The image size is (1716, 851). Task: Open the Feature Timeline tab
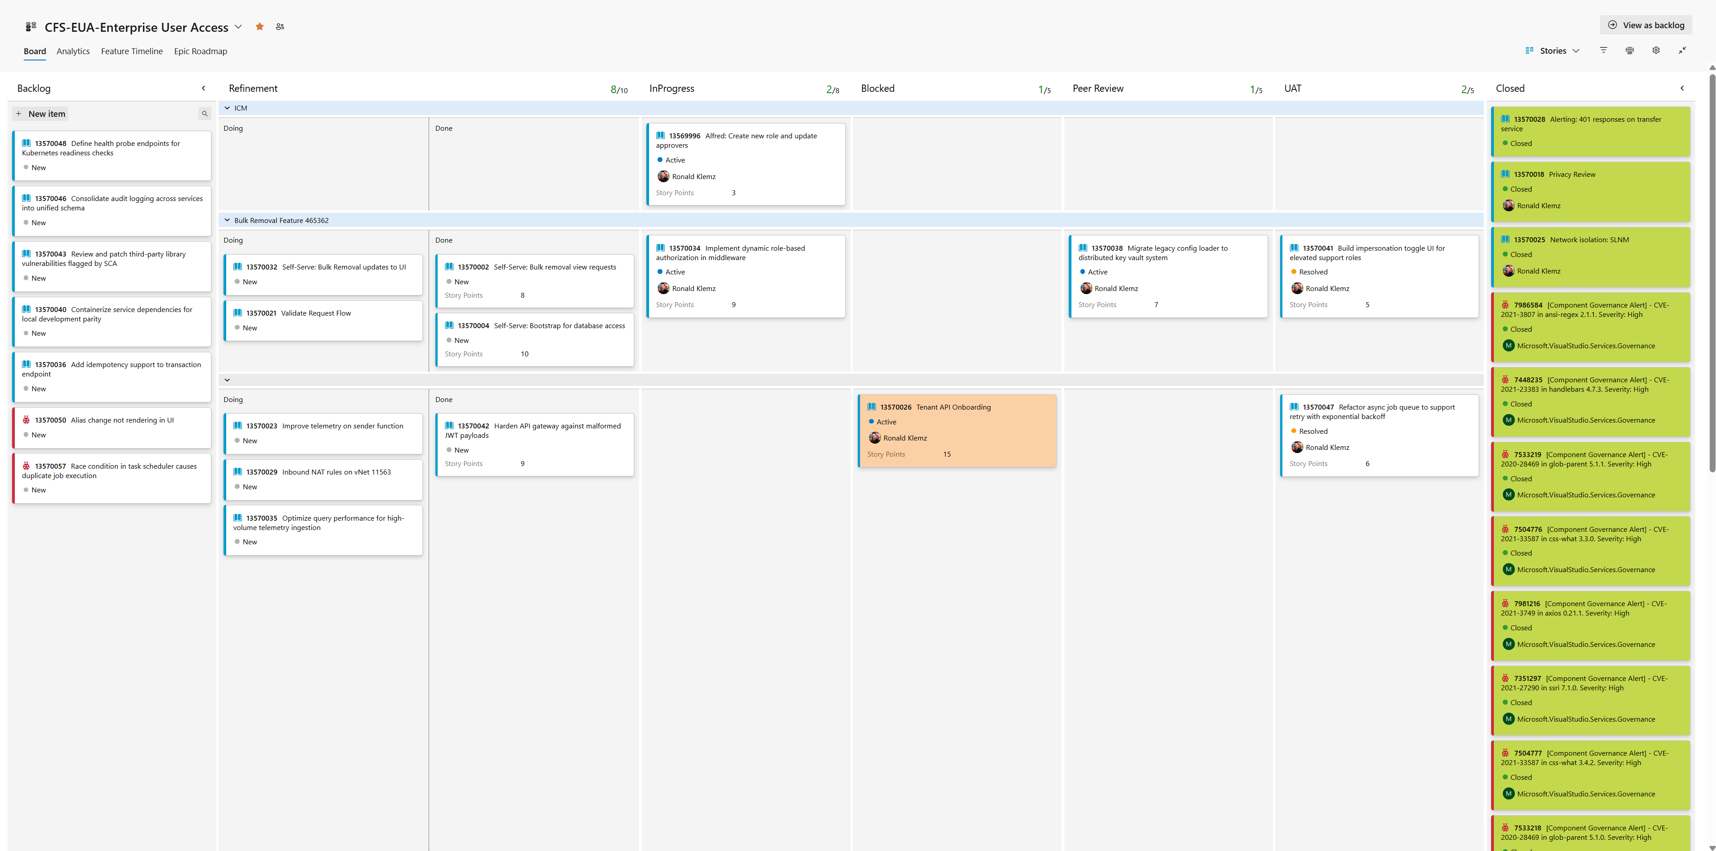(132, 51)
